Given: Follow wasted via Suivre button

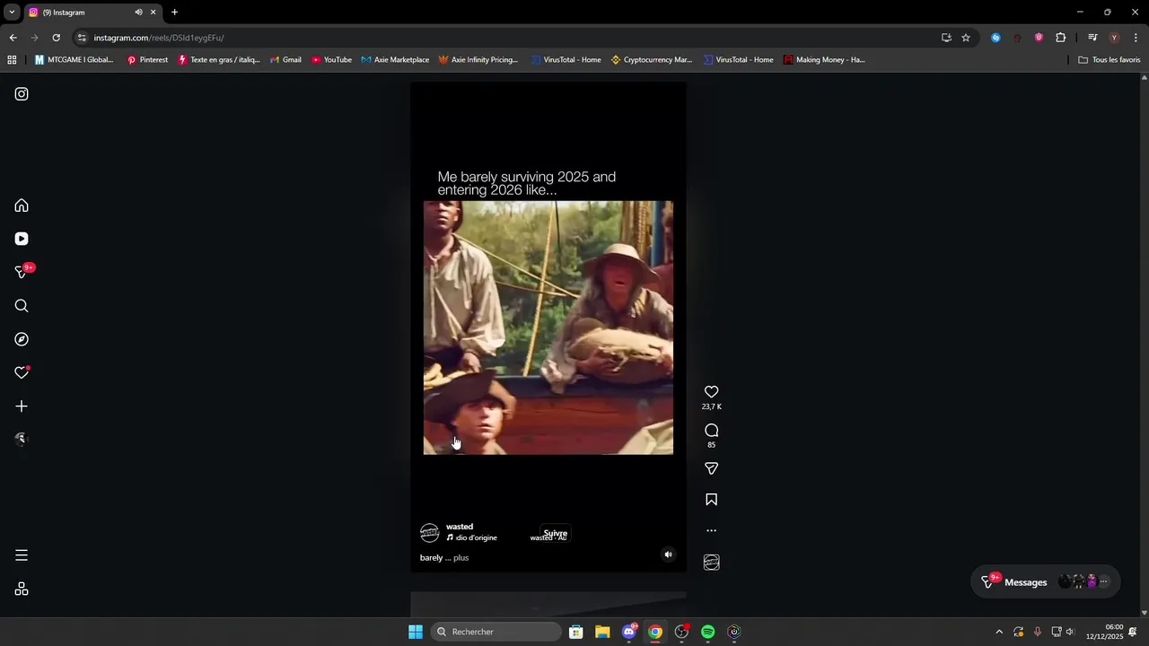Looking at the screenshot, I should pos(555,534).
